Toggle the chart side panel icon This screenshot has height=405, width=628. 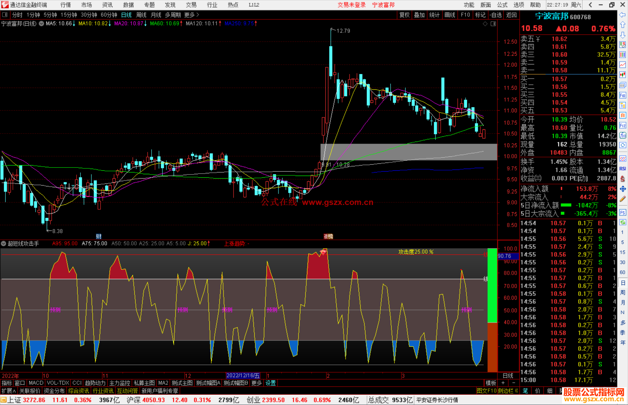coord(493,24)
